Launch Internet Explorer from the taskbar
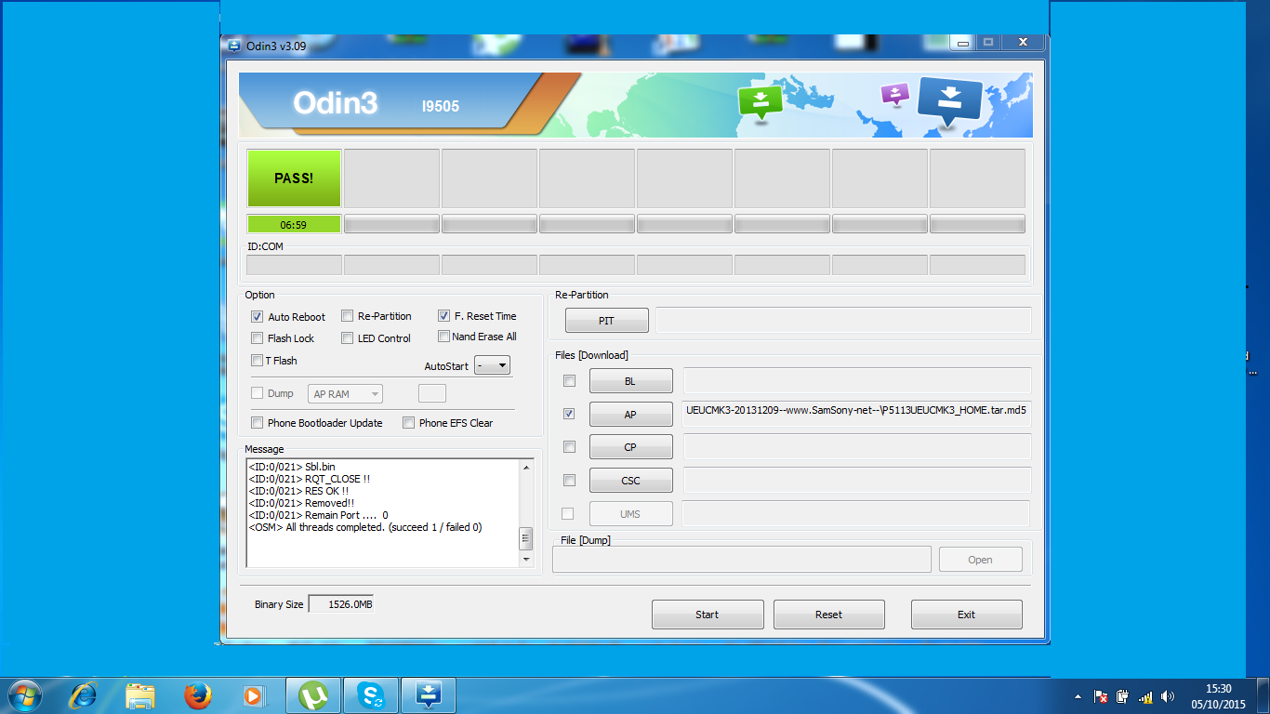 point(84,695)
